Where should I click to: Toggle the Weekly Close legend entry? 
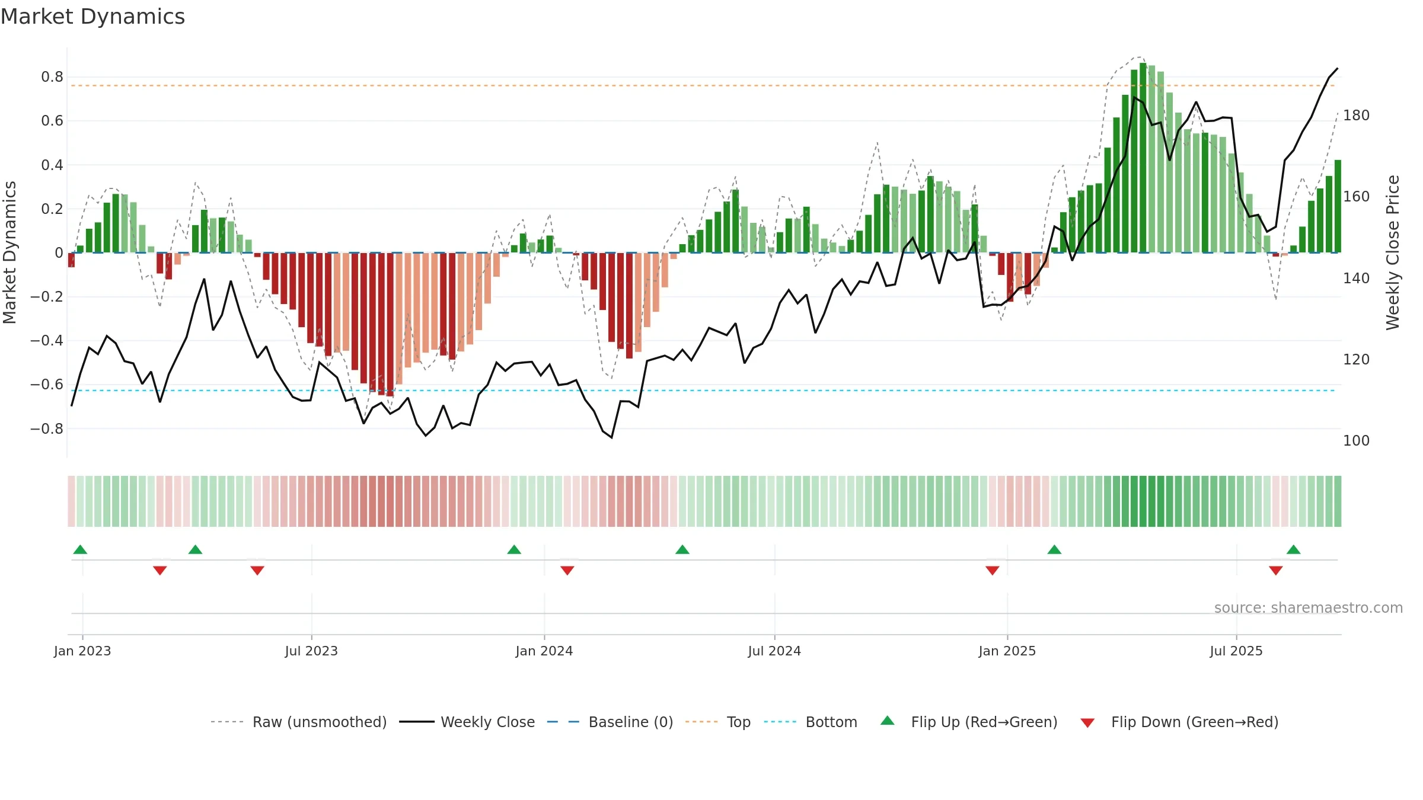coord(467,722)
